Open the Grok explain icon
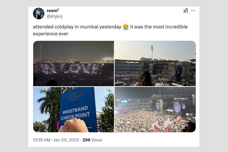228x152 pixels. coord(185,11)
